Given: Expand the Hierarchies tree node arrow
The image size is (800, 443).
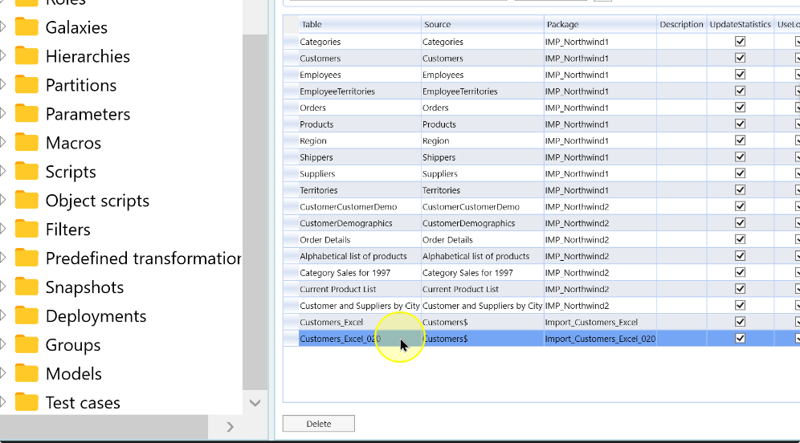Looking at the screenshot, I should pos(3,56).
